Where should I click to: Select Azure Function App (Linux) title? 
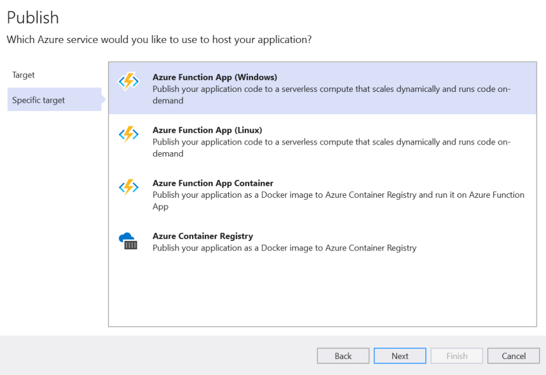tap(207, 130)
